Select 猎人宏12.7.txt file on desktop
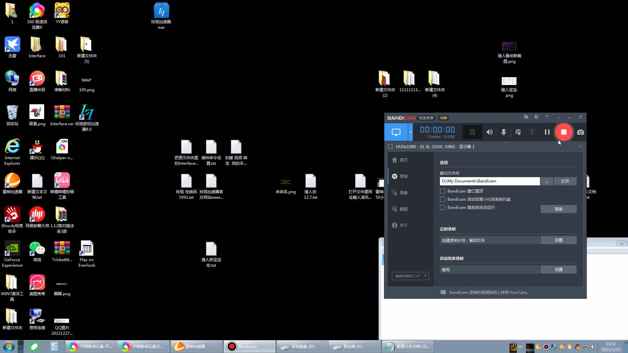This screenshot has width=628, height=353. [310, 186]
